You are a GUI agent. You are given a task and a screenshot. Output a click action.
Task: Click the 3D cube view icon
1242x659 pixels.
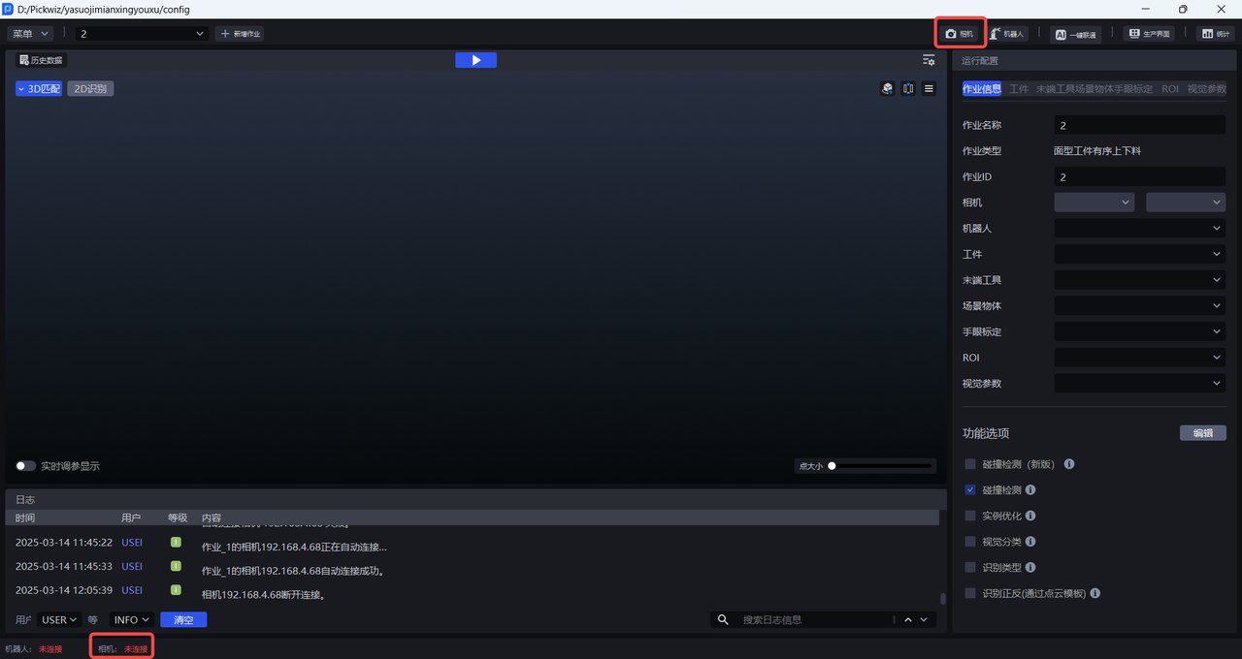[887, 88]
